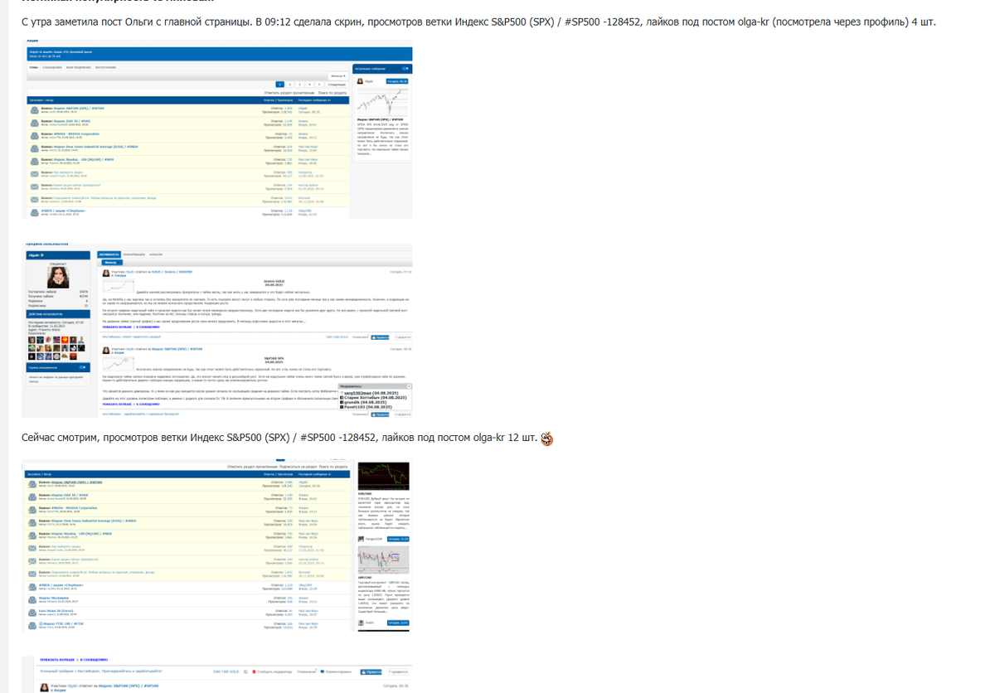Open the screenshot thumbnail below 'Сейчас смотрим'
The width and height of the screenshot is (995, 693).
click(x=217, y=545)
